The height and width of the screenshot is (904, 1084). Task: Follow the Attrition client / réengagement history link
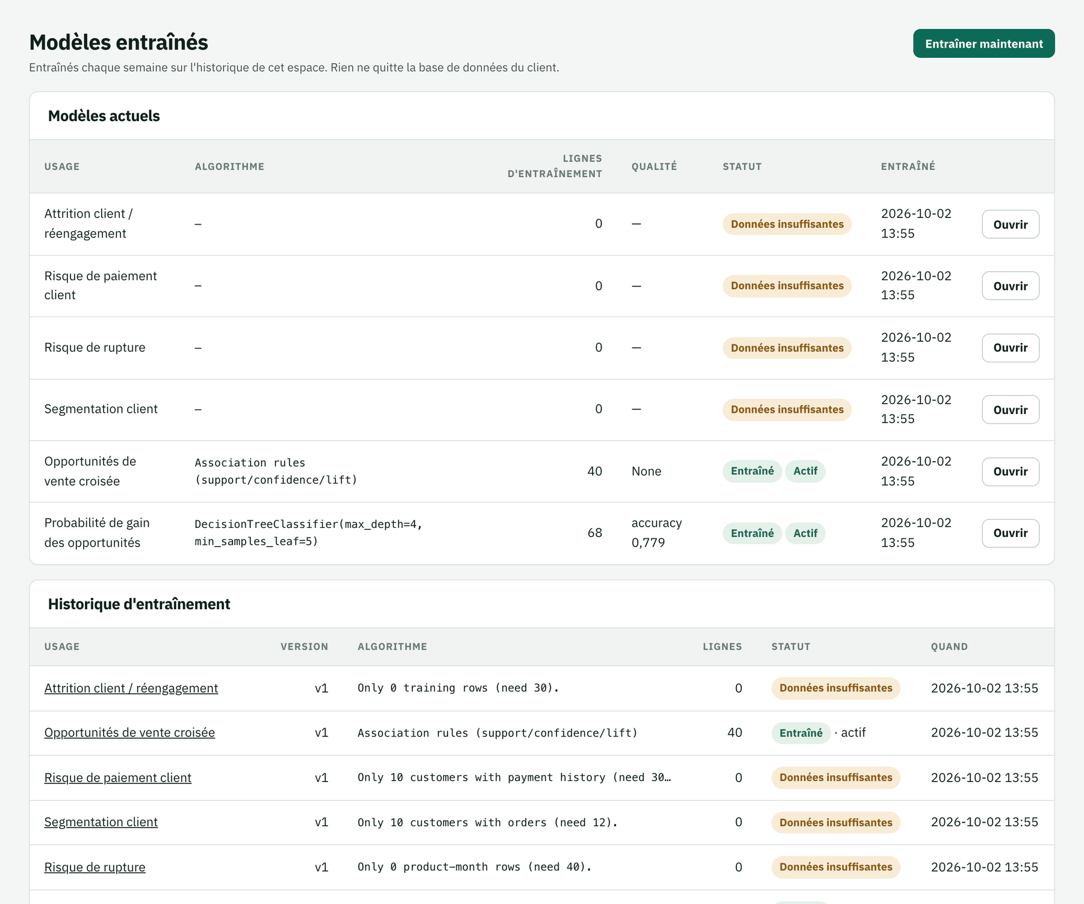pos(131,688)
